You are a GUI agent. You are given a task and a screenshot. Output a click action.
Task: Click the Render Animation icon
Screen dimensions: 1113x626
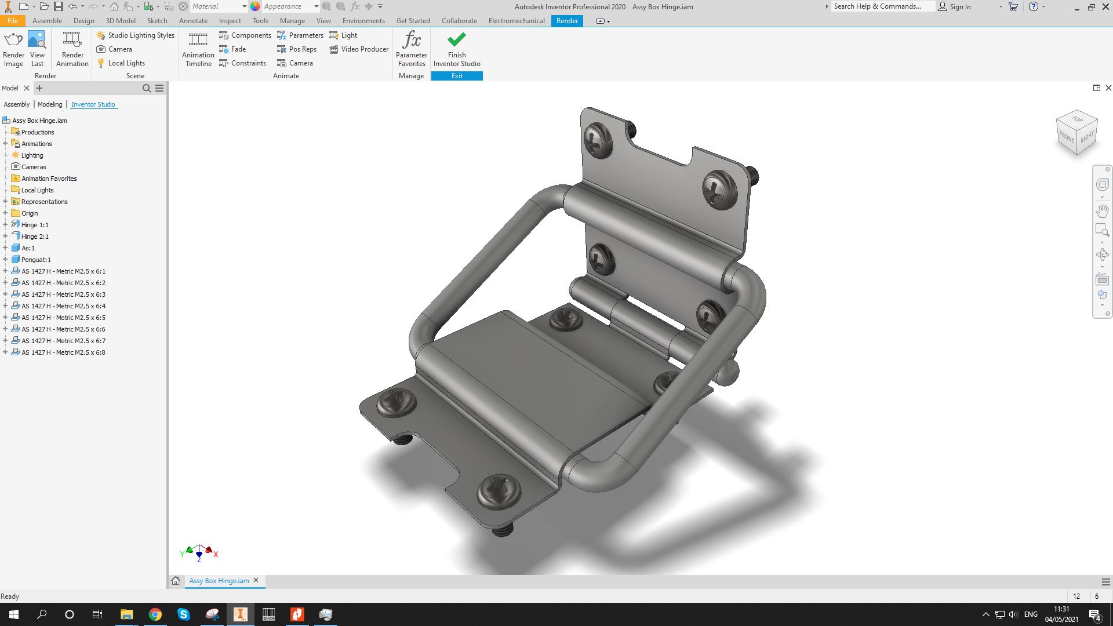pyautogui.click(x=72, y=40)
